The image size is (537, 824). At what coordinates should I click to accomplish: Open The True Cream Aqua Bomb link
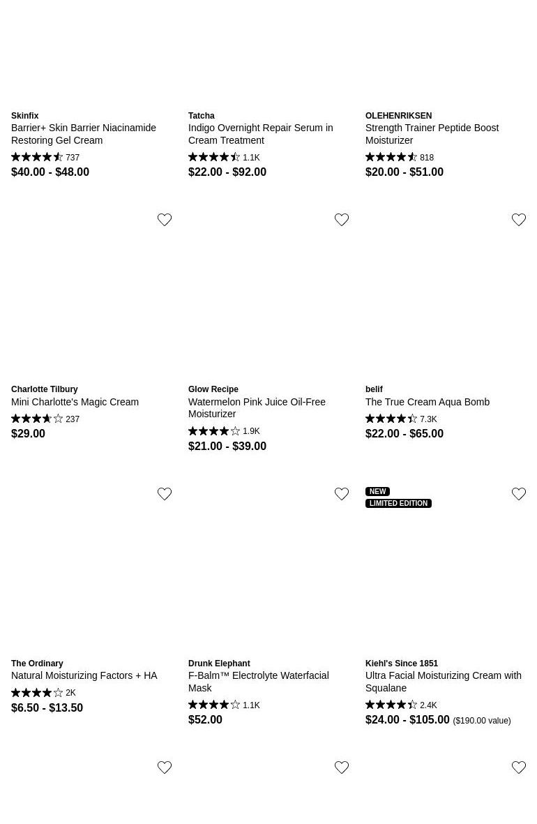coord(428,402)
